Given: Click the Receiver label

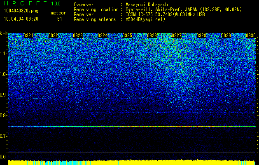Looking at the screenshot, I should tap(84, 14).
